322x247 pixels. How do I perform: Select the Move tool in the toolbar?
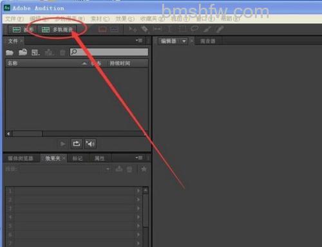point(133,29)
